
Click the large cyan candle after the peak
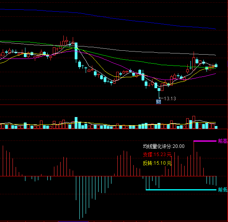click(x=76, y=51)
